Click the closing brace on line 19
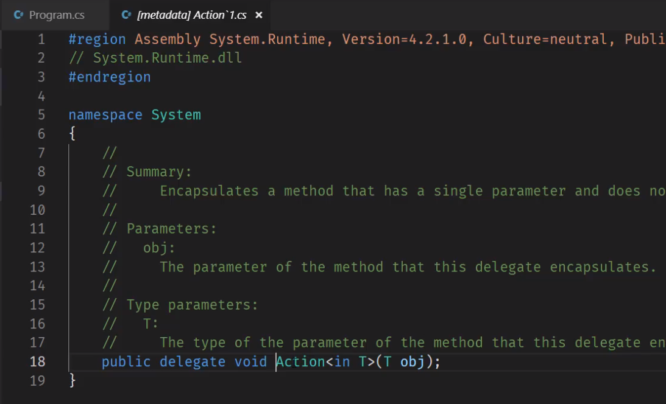The height and width of the screenshot is (404, 666). coord(73,381)
